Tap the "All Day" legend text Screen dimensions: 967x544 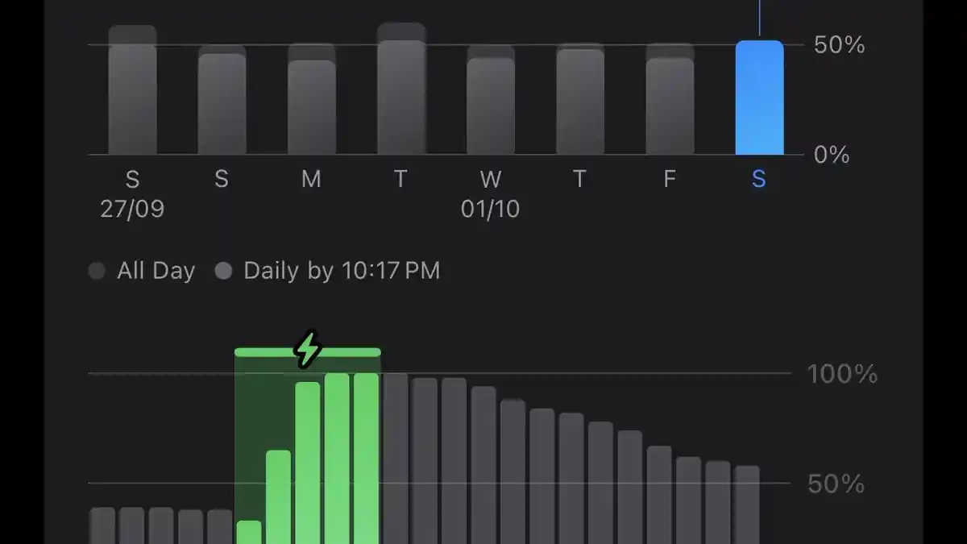click(156, 271)
